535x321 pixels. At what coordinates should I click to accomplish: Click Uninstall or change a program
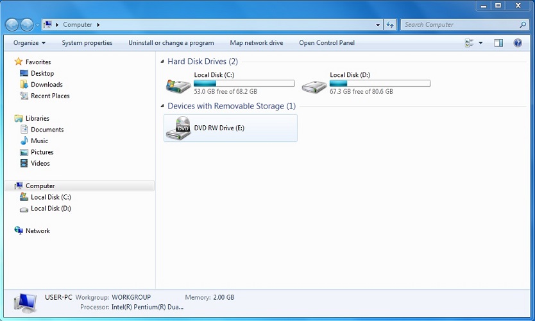(171, 42)
